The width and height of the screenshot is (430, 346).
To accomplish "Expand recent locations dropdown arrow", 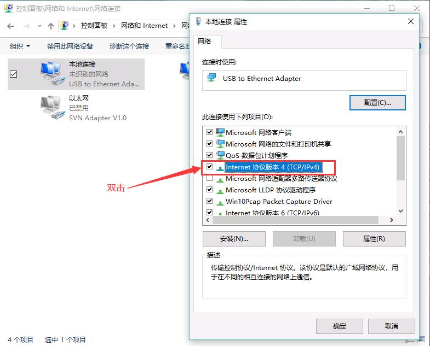I will point(39,26).
